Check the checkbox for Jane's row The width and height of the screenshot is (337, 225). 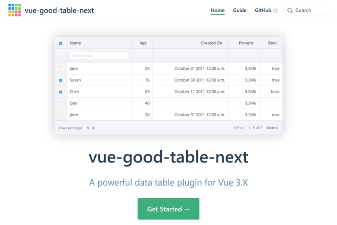(61, 69)
